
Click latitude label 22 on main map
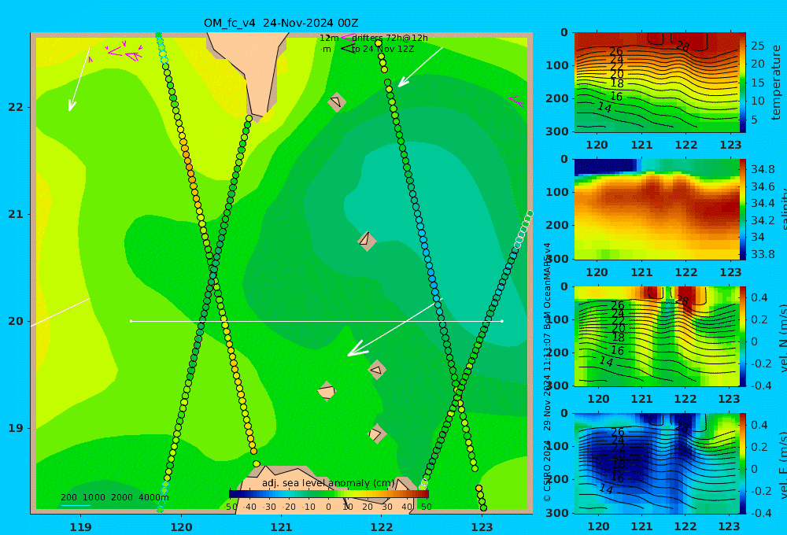coord(16,107)
